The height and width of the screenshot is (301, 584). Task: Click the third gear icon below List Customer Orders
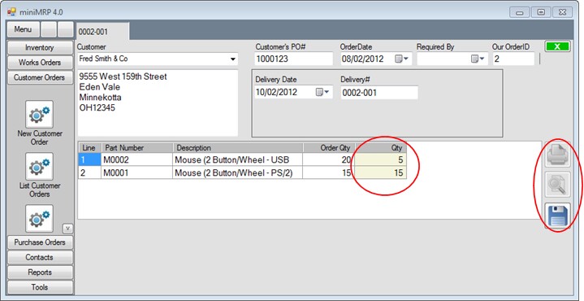click(x=39, y=219)
